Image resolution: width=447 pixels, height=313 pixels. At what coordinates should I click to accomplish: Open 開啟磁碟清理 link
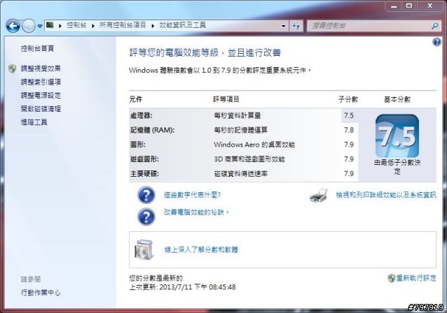41,108
